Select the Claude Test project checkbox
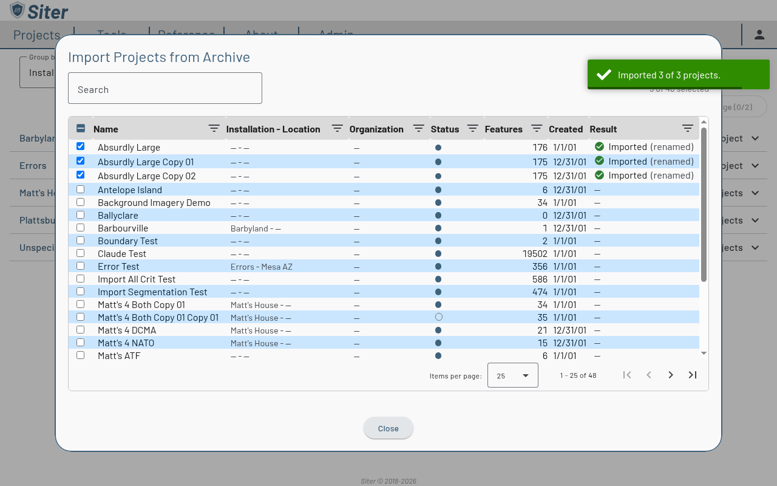This screenshot has width=777, height=486. pyautogui.click(x=81, y=253)
